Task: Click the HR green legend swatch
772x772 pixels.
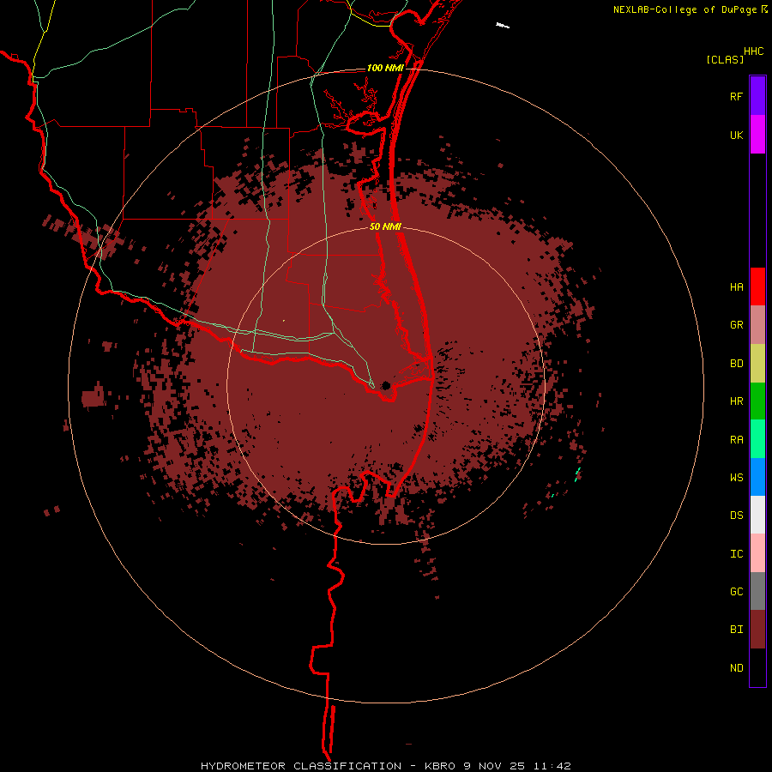Action: click(757, 401)
